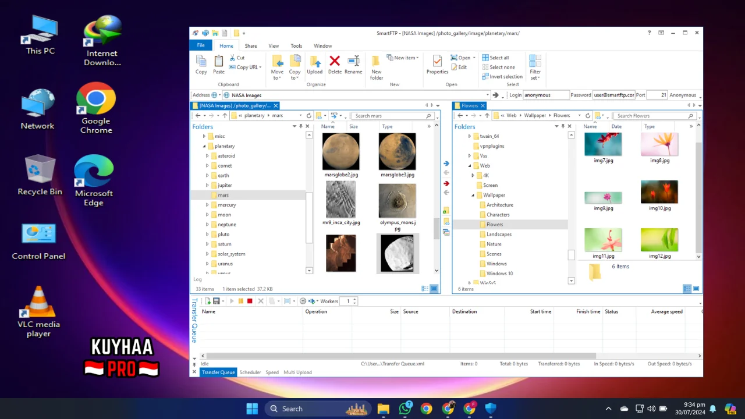This screenshot has width=745, height=419.
Task: Click Select none in ribbon
Action: click(x=498, y=67)
